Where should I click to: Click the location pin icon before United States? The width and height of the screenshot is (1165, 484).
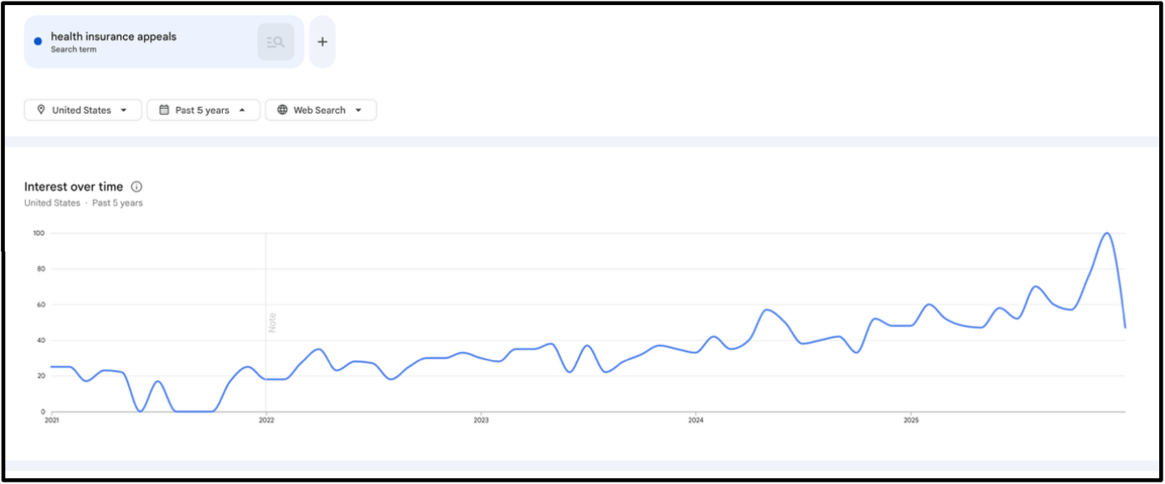pyautogui.click(x=40, y=109)
